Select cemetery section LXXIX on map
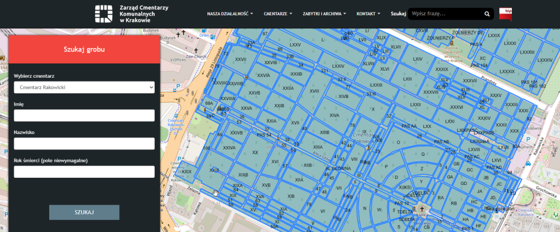Image resolution: width=560 pixels, height=232 pixels. pos(494,36)
